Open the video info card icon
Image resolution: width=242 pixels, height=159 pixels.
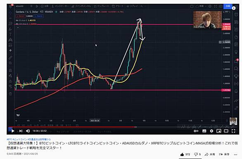(234, 8)
